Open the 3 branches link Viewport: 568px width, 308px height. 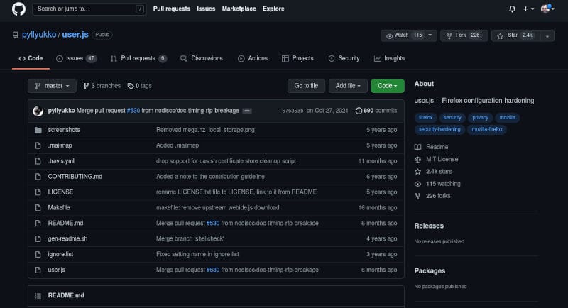[102, 86]
